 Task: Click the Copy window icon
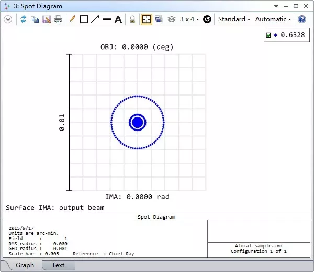pyautogui.click(x=35, y=19)
